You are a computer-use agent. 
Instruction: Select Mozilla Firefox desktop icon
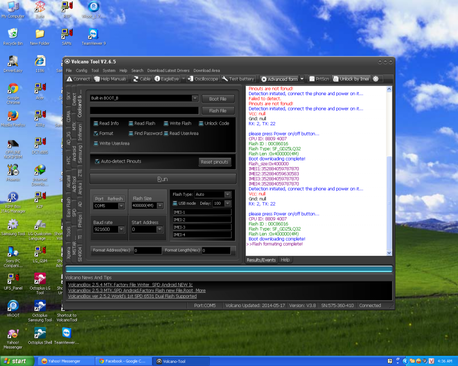click(13, 119)
